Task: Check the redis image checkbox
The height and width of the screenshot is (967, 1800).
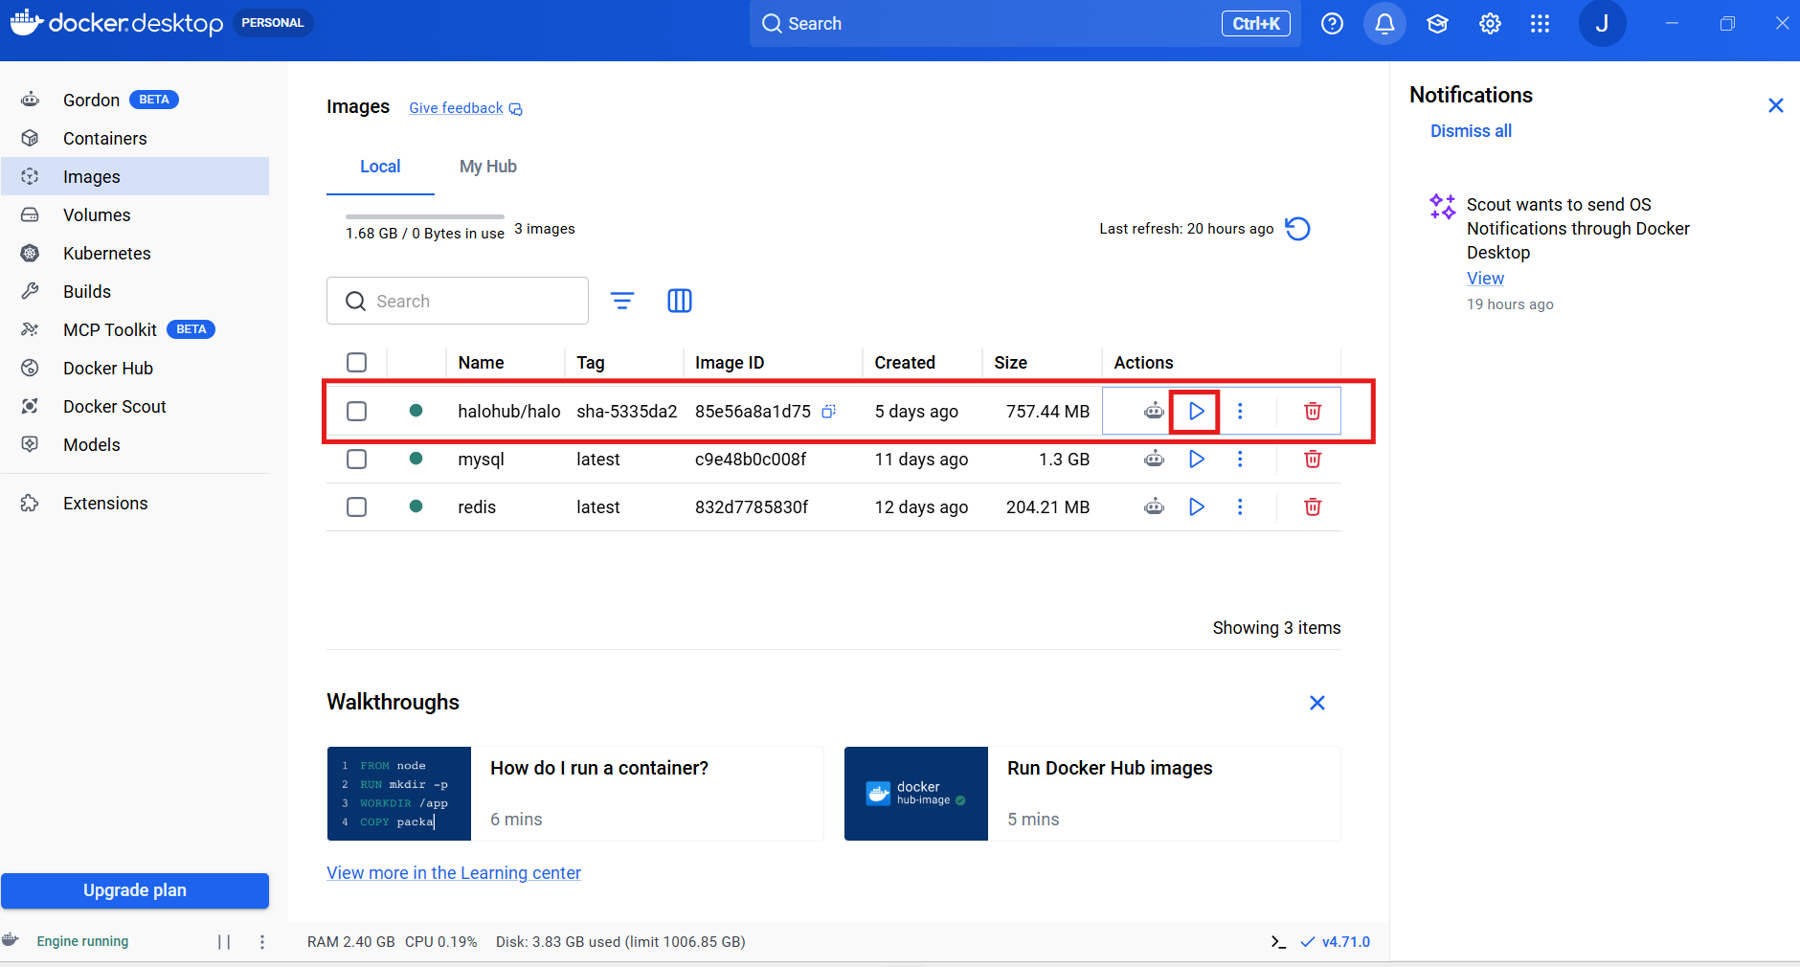Action: [x=356, y=506]
